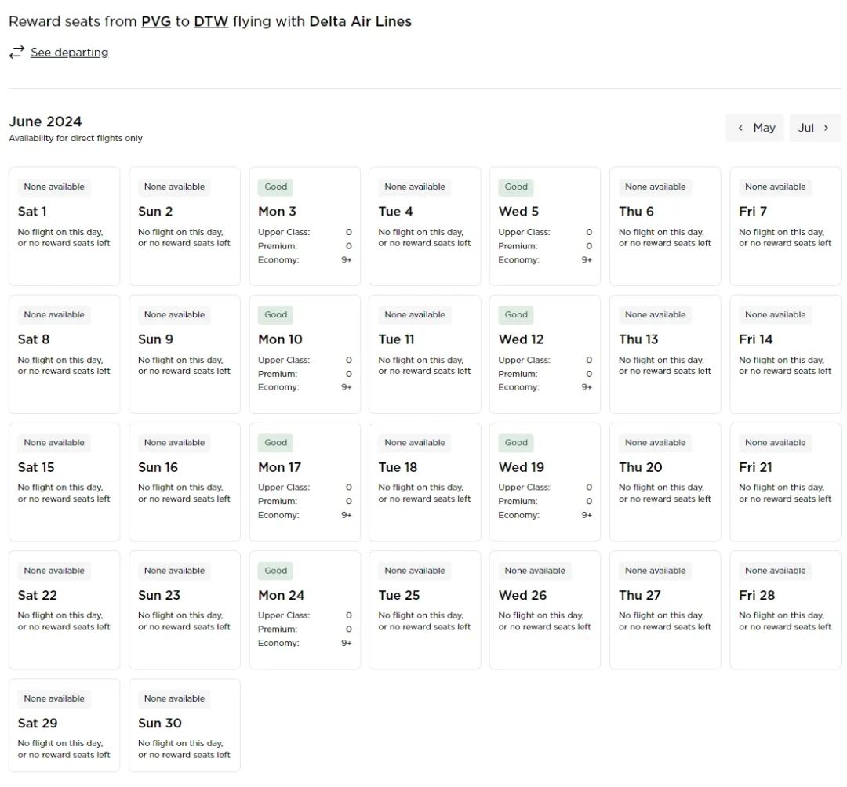Screen dimensions: 847x787
Task: Click the Good badge on Mon 3
Action: click(x=275, y=187)
